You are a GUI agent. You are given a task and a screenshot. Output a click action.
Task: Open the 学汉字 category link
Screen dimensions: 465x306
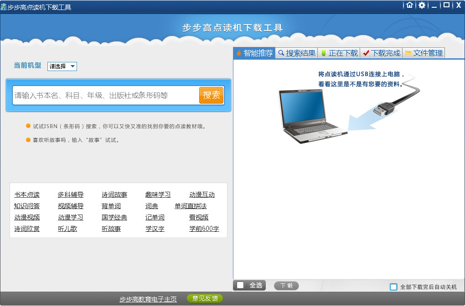click(x=155, y=229)
